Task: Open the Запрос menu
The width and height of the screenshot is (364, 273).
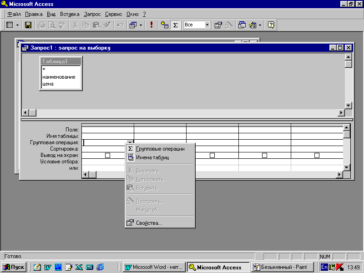Action: coord(92,14)
